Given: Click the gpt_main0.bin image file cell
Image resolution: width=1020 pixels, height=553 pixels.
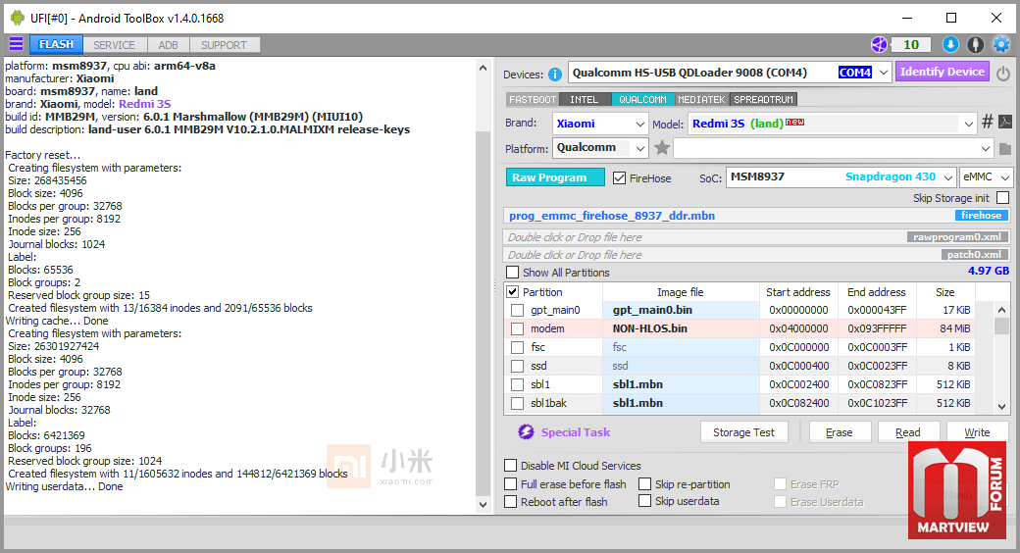Looking at the screenshot, I should pyautogui.click(x=681, y=311).
